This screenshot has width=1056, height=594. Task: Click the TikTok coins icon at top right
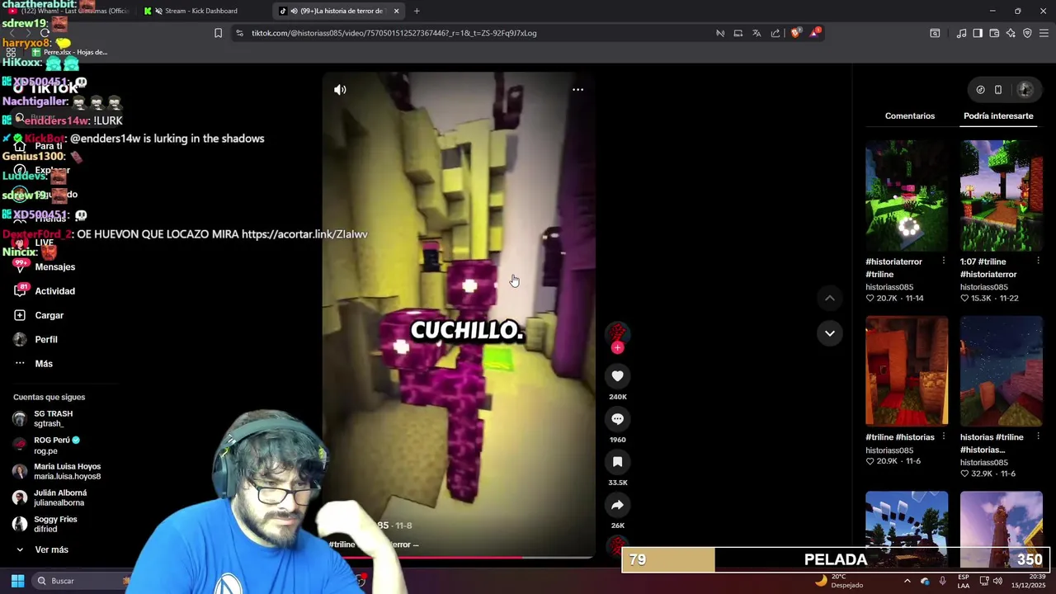click(x=980, y=89)
